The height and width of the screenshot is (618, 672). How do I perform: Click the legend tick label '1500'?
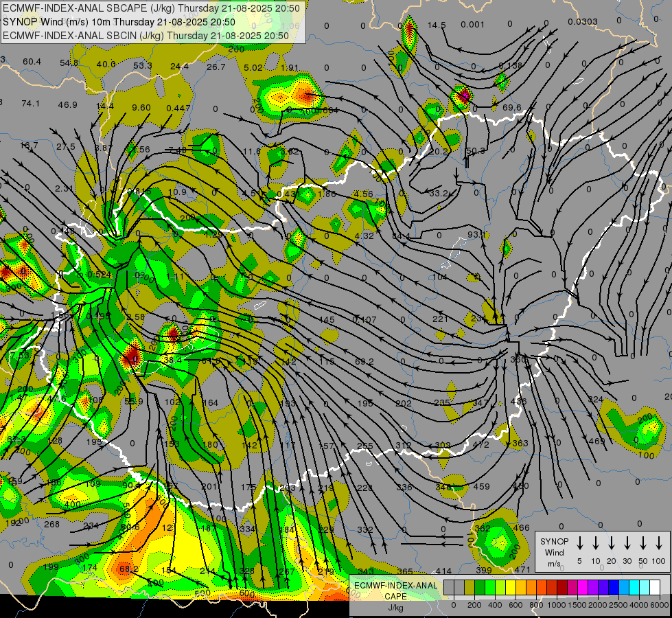click(x=577, y=605)
